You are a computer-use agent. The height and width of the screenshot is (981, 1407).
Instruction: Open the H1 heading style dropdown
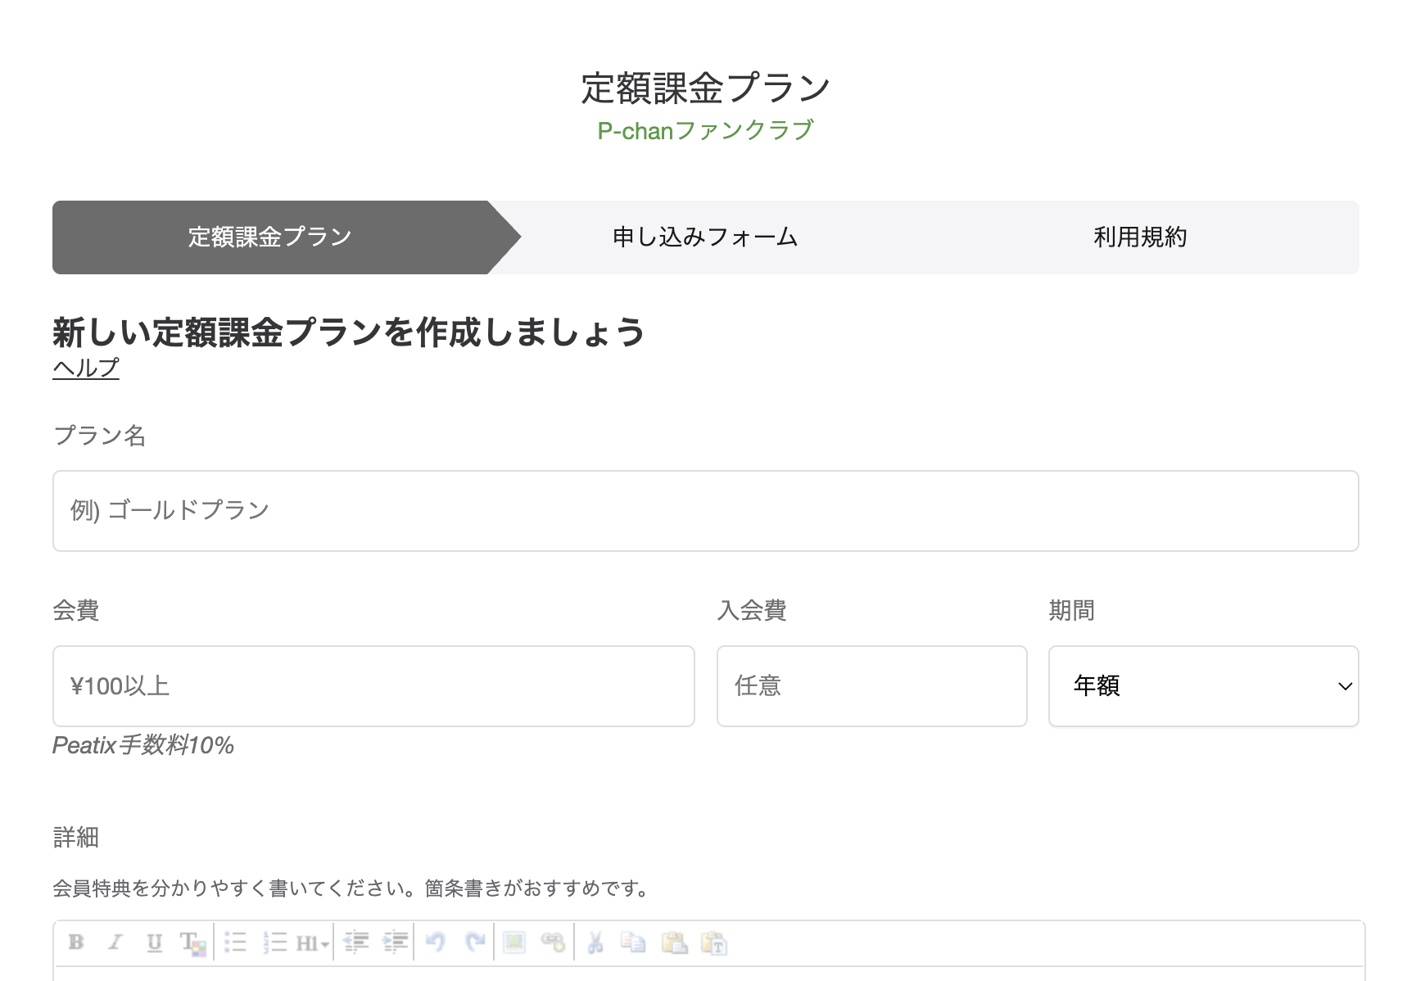point(314,942)
